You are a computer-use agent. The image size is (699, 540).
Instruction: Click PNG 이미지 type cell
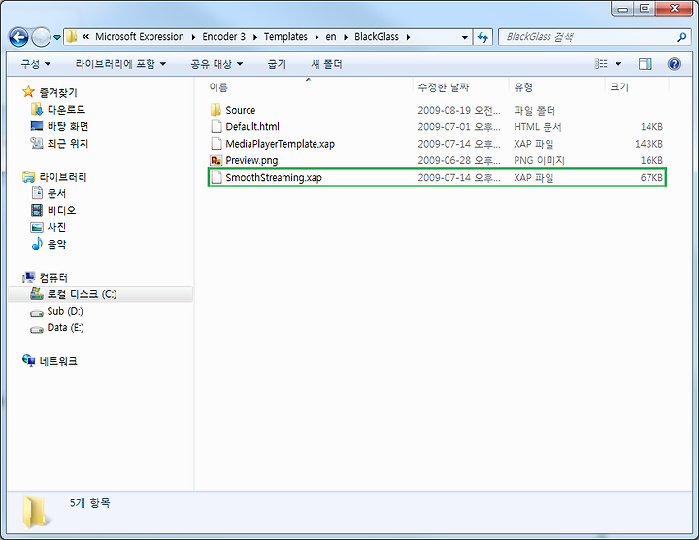[x=539, y=160]
